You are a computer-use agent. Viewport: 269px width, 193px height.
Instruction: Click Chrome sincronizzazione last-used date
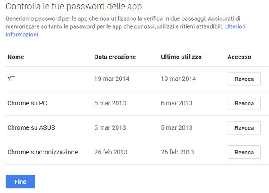(178, 152)
